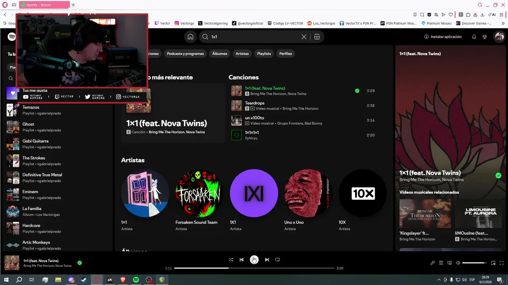The height and width of the screenshot is (285, 508).
Task: Open the browser extensions icon
Action: pos(468,15)
